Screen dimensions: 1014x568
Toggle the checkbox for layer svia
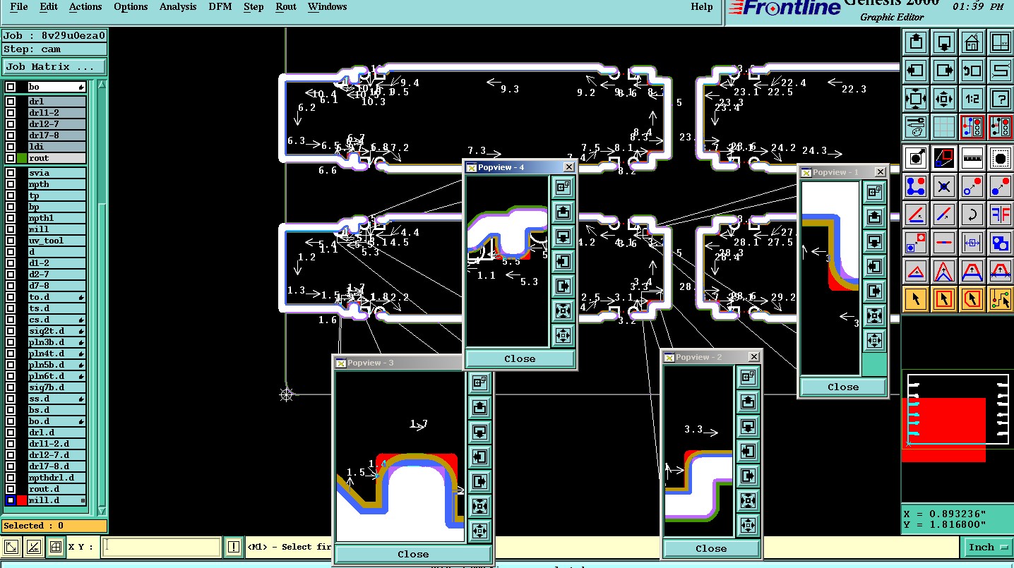[11, 173]
